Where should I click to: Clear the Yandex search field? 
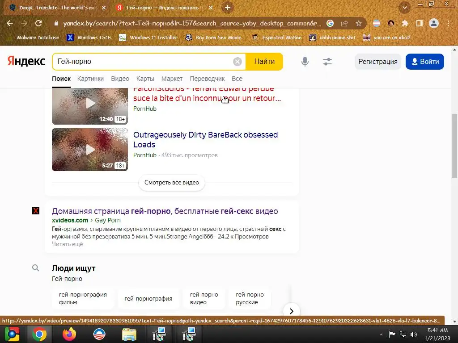[237, 62]
